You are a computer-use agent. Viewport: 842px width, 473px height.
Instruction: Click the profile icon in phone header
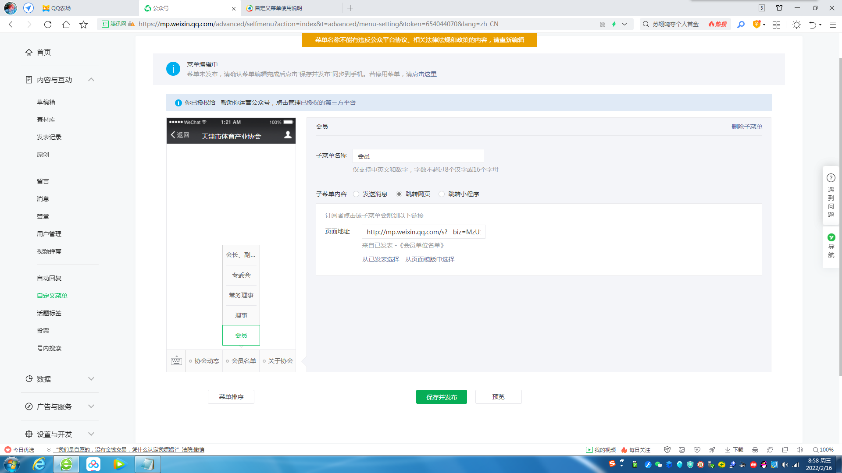pyautogui.click(x=288, y=135)
